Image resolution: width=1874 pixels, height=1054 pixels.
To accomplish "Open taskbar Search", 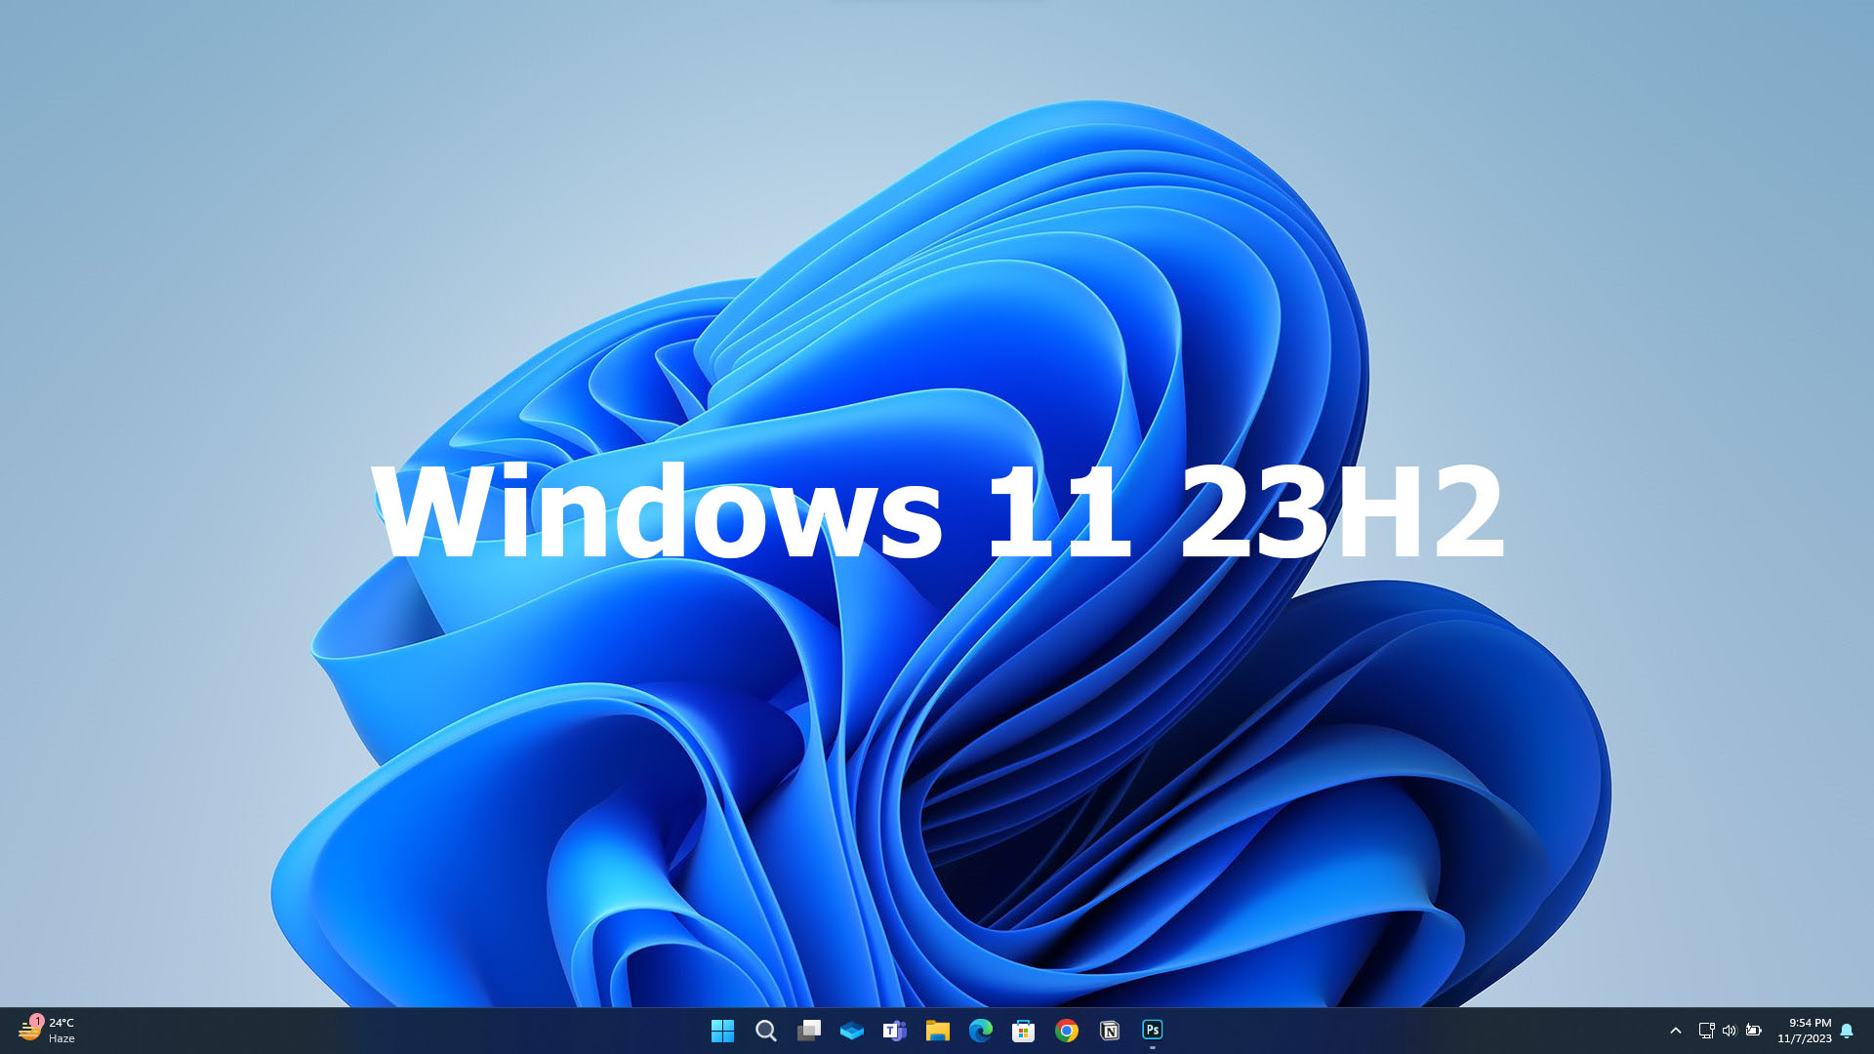I will (766, 1031).
